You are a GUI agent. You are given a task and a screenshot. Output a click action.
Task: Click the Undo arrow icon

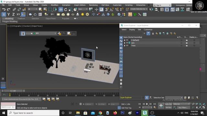(x=4, y=9)
